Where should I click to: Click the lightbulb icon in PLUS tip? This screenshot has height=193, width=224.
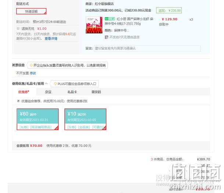click(55, 84)
